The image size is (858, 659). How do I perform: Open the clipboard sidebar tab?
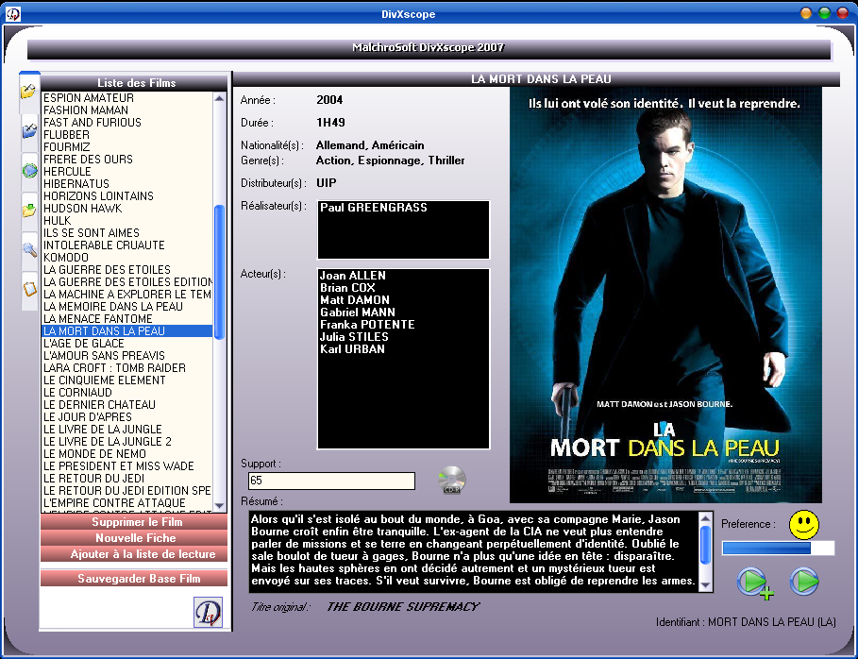coord(29,289)
